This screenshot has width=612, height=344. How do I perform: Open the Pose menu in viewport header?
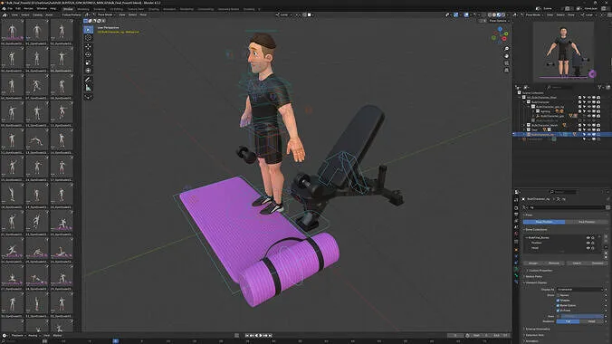click(143, 14)
